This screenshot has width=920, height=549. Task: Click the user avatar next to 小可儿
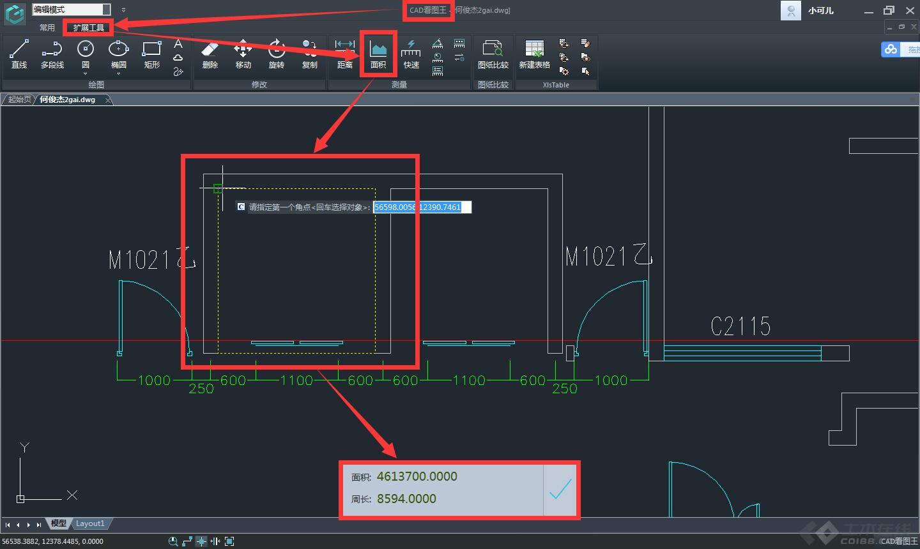[x=791, y=10]
